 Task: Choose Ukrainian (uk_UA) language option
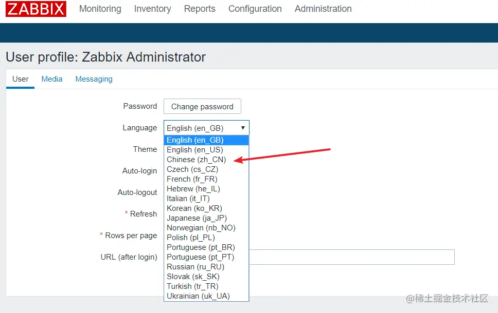coord(206,296)
